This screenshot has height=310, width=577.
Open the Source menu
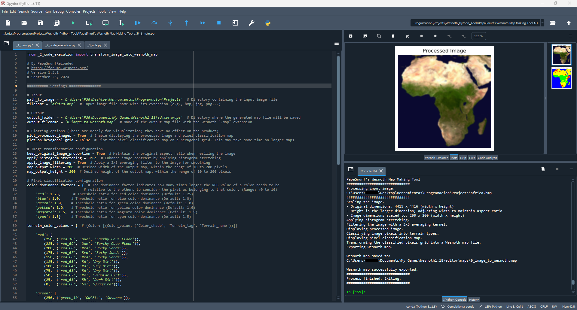point(37,11)
